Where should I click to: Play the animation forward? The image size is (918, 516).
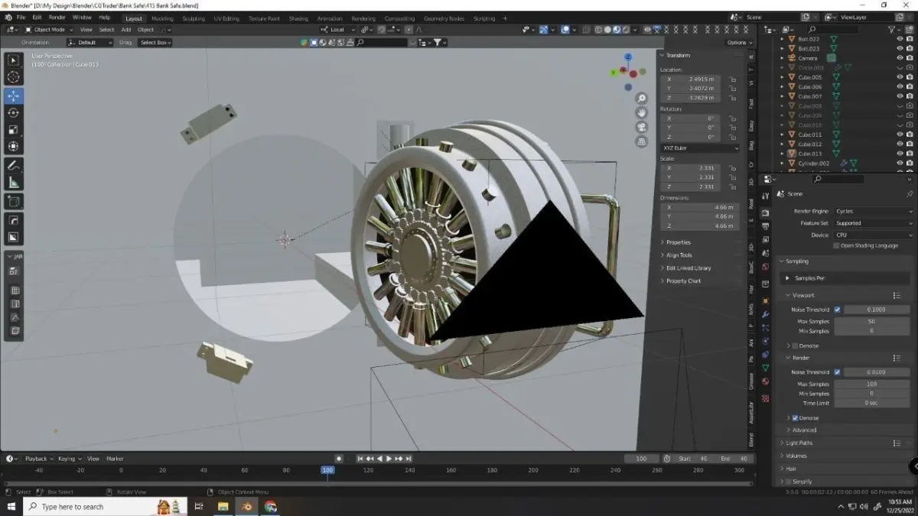click(389, 459)
